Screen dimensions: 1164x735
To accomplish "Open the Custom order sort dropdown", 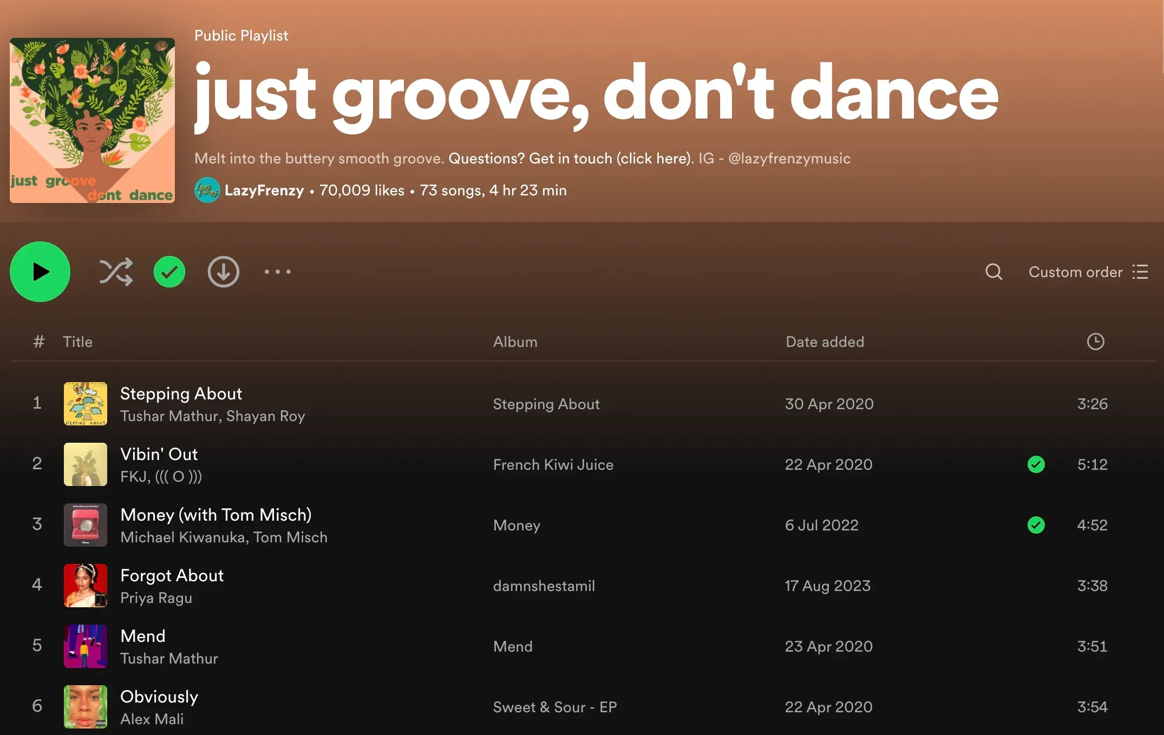I will (1088, 272).
